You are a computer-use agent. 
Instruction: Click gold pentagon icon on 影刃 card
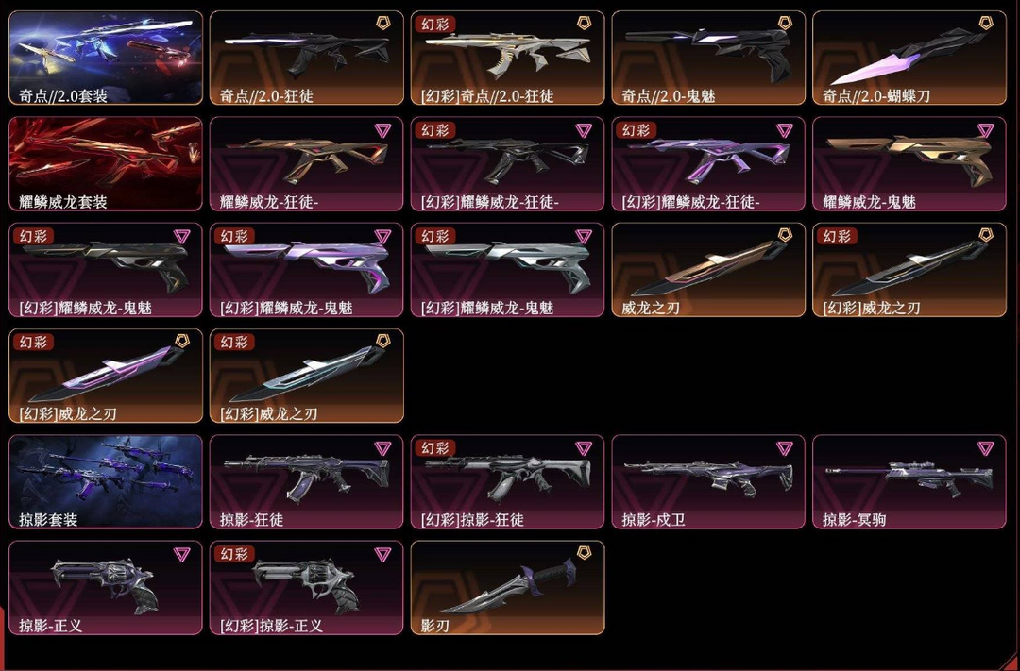pos(584,554)
